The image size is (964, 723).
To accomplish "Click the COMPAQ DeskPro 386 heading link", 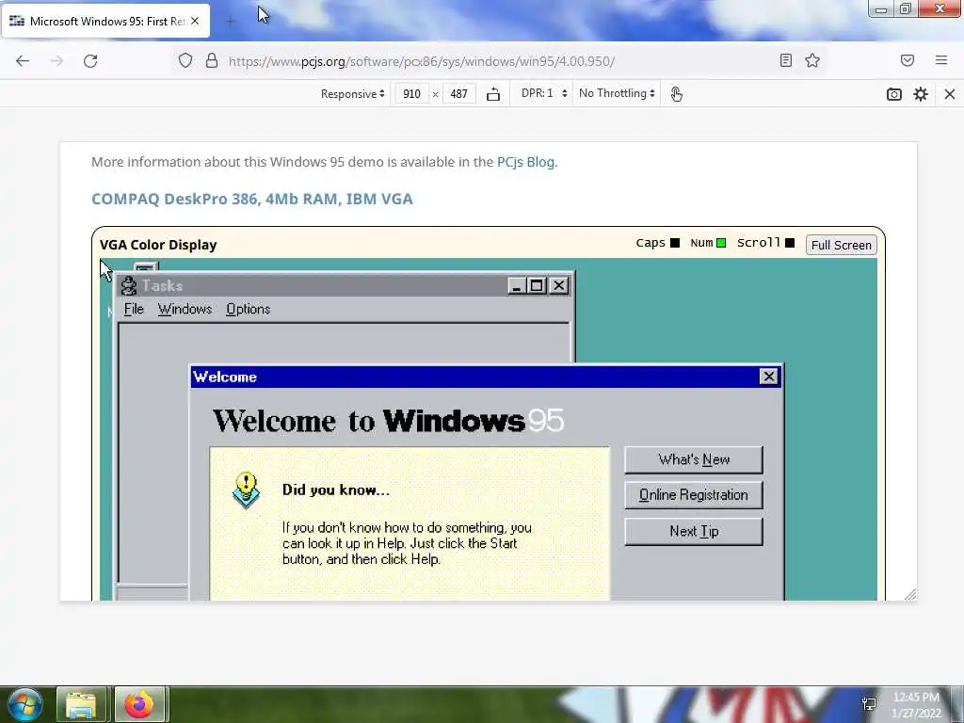I will [252, 200].
